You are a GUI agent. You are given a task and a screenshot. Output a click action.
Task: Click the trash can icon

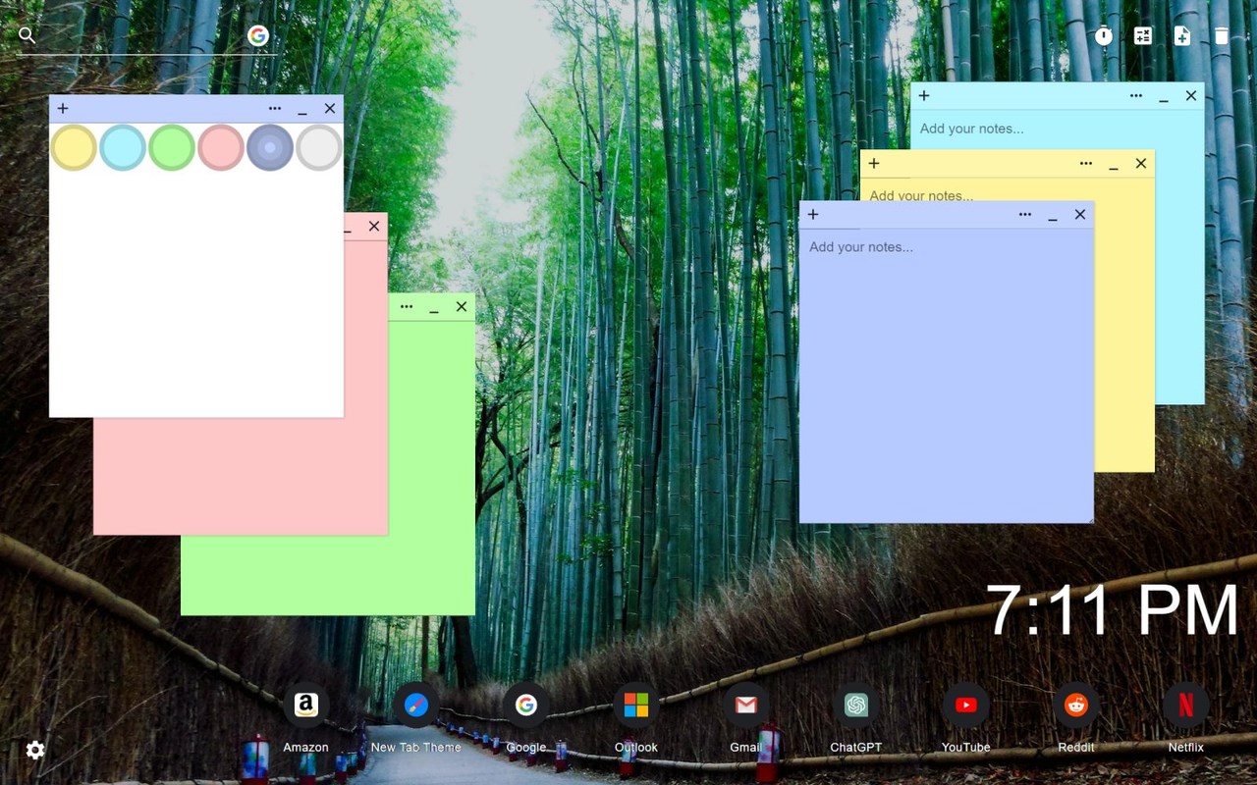point(1221,35)
